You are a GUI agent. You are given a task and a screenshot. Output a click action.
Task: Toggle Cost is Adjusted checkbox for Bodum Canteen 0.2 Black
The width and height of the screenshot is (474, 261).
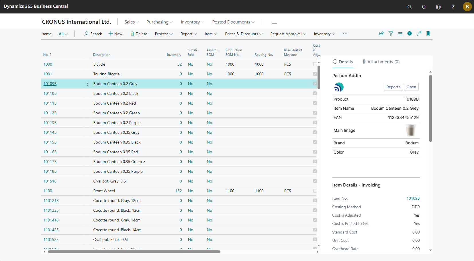315,93
